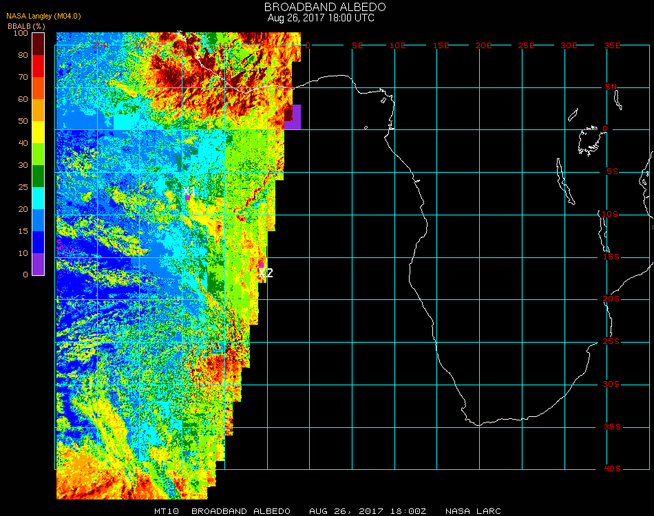Click the BBALB (%) legend heading
This screenshot has height=516, width=654.
[26, 25]
